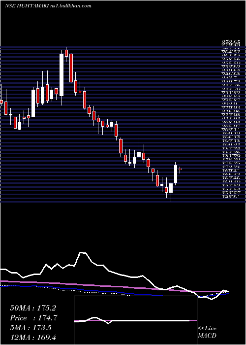Image resolution: width=246 pixels, height=345 pixels.
Task: Click the <<Live MACD label
Action: 207,332
